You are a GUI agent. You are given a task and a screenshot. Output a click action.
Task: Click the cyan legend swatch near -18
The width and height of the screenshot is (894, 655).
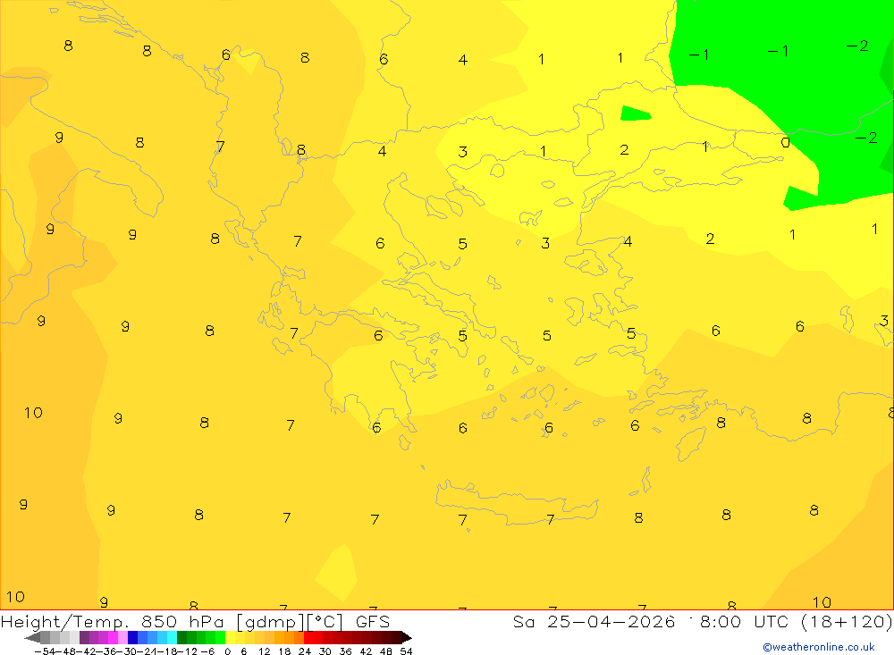point(172,637)
